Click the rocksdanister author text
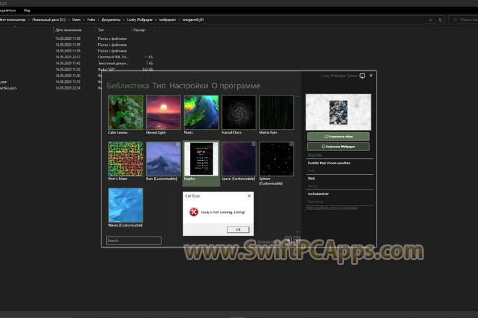 click(318, 193)
